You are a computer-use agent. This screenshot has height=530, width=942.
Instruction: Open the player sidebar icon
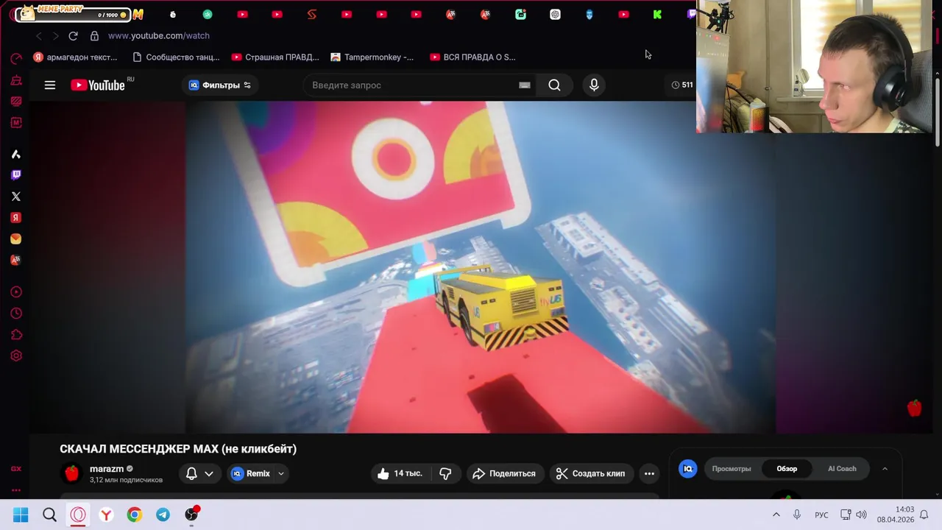(x=16, y=292)
